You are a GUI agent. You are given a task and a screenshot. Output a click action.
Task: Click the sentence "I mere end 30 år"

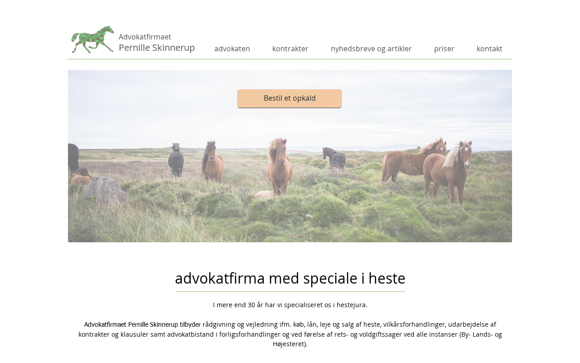tap(290, 305)
